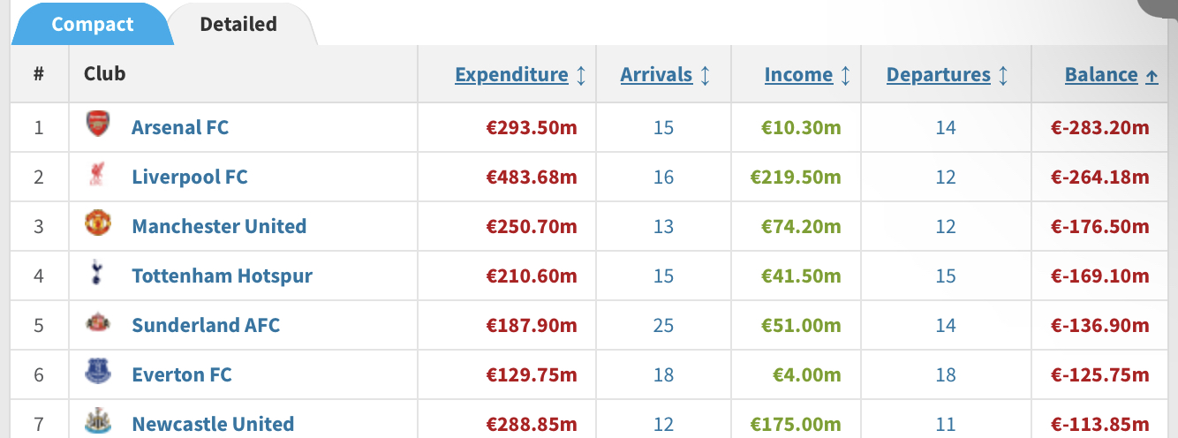The image size is (1178, 438).
Task: Open the Arsenal FC club link
Action: click(x=180, y=127)
